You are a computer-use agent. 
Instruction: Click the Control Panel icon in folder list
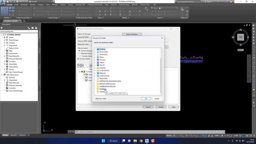pos(98,76)
